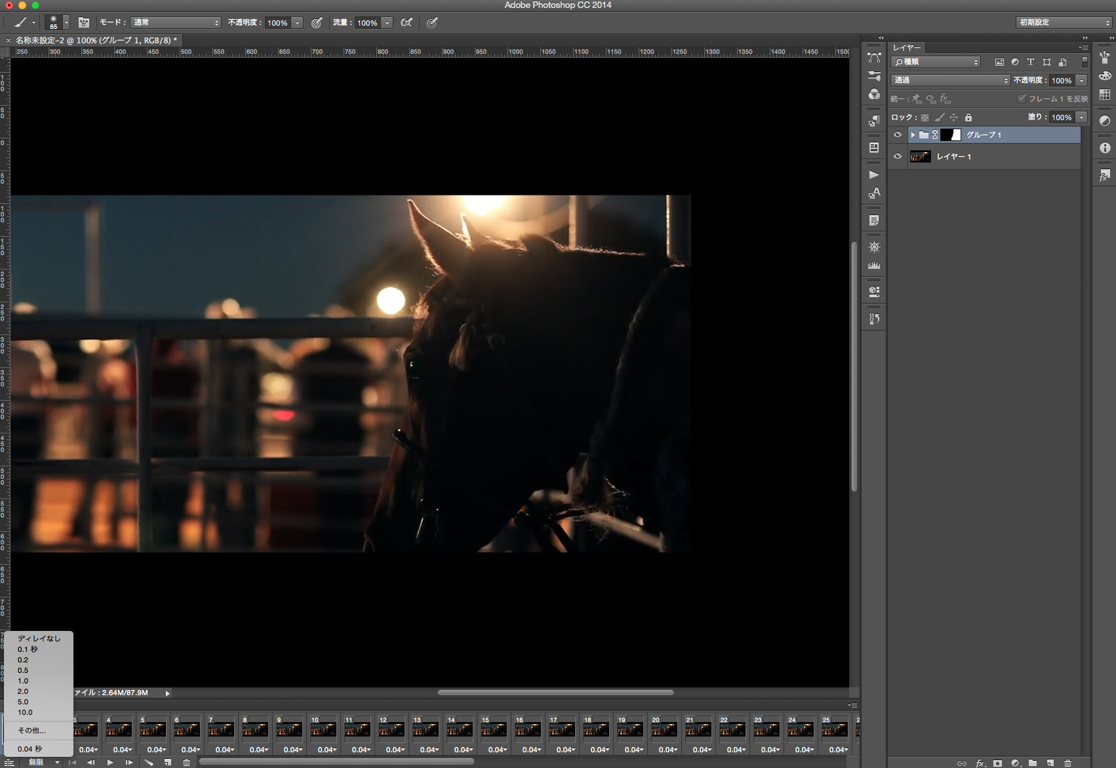Hide レイヤー 1 layer visibility
The image size is (1116, 768).
point(898,157)
